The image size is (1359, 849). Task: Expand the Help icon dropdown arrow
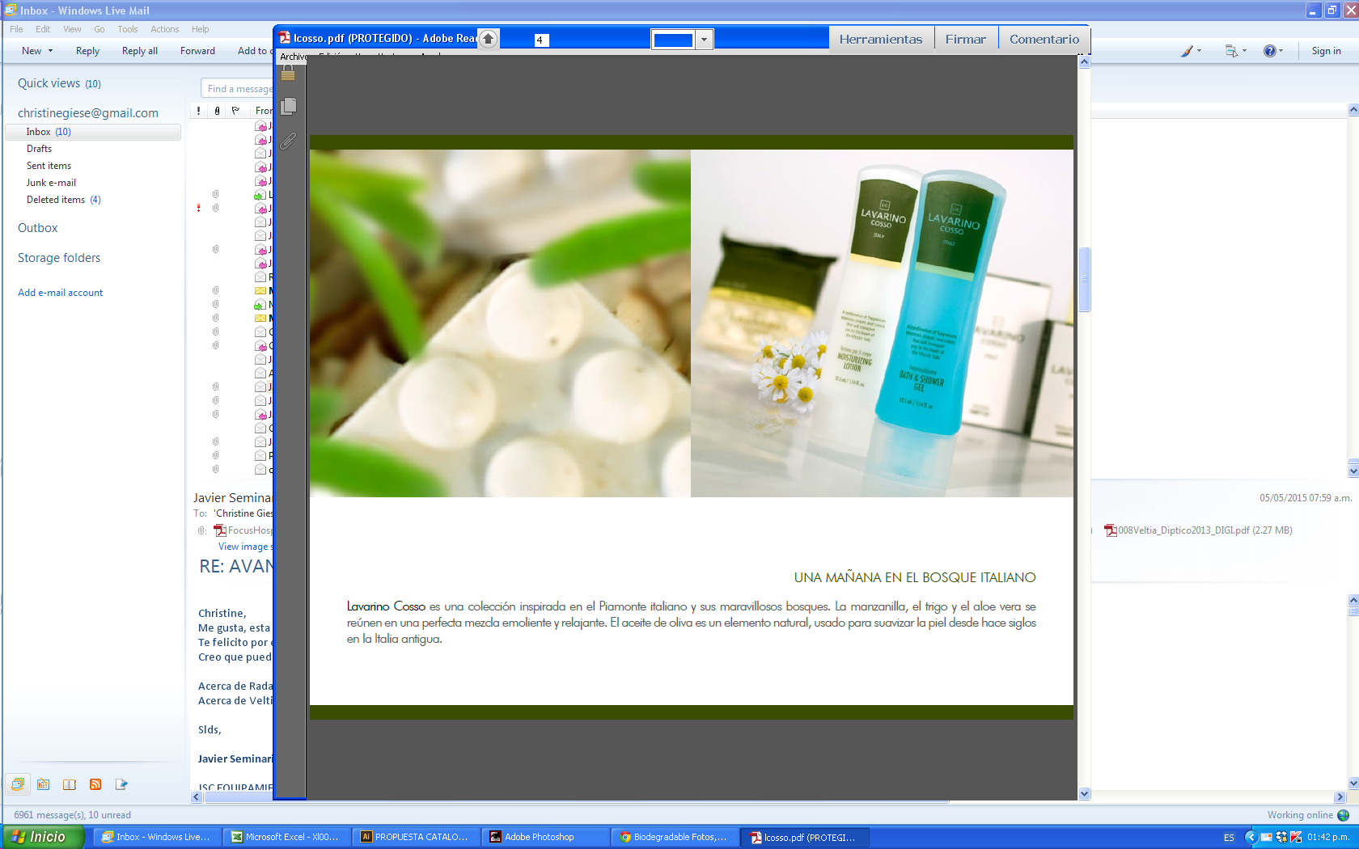tap(1281, 51)
